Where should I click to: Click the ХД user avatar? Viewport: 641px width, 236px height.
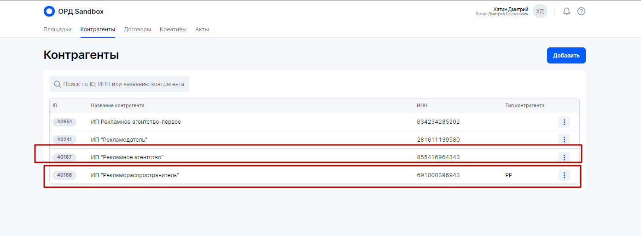(540, 12)
